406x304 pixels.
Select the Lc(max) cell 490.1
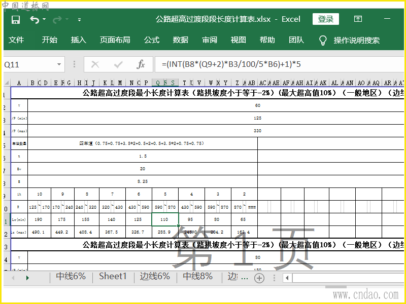pyautogui.click(x=40, y=232)
